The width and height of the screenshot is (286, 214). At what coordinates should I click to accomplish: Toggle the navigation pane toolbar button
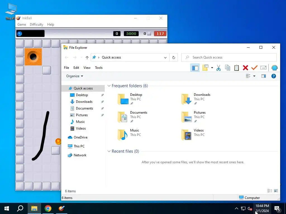point(195,68)
